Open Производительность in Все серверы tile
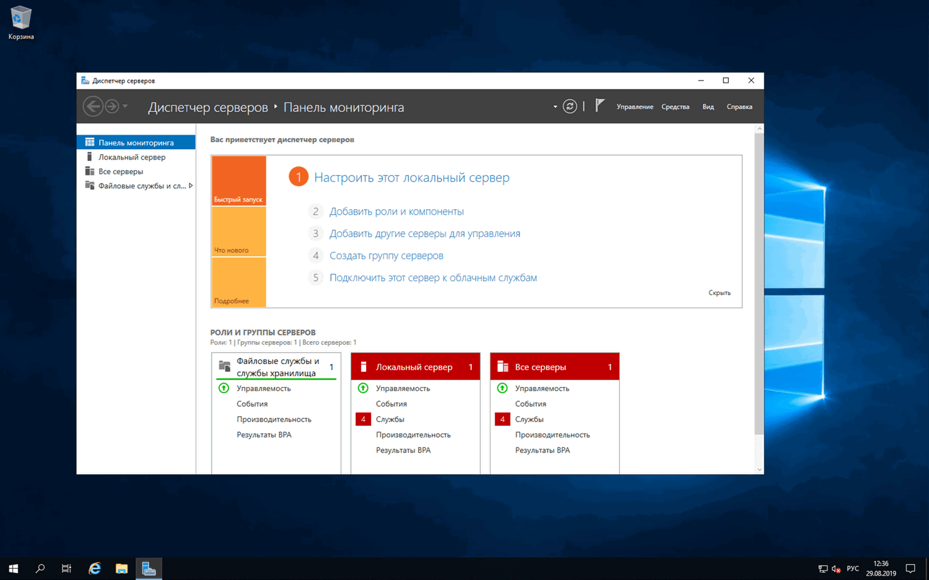 point(552,435)
